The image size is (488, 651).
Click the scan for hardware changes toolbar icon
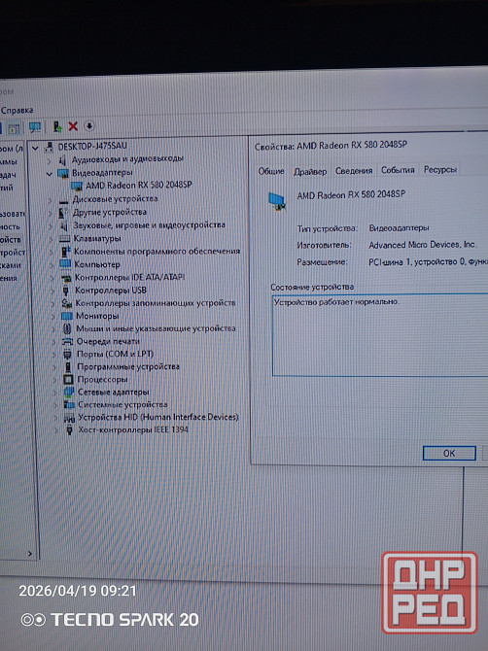point(35,127)
